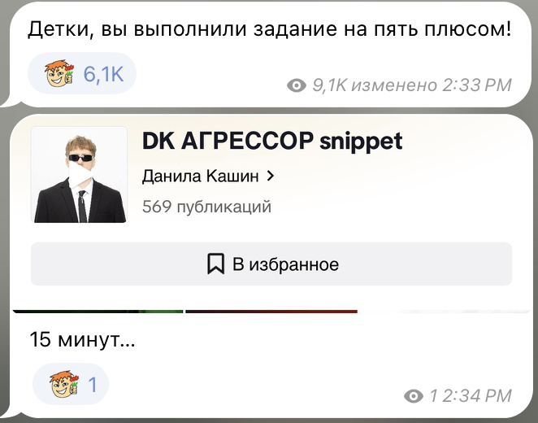The width and height of the screenshot is (538, 423).
Task: Click the emoji face in the second reaction
Action: point(64,384)
